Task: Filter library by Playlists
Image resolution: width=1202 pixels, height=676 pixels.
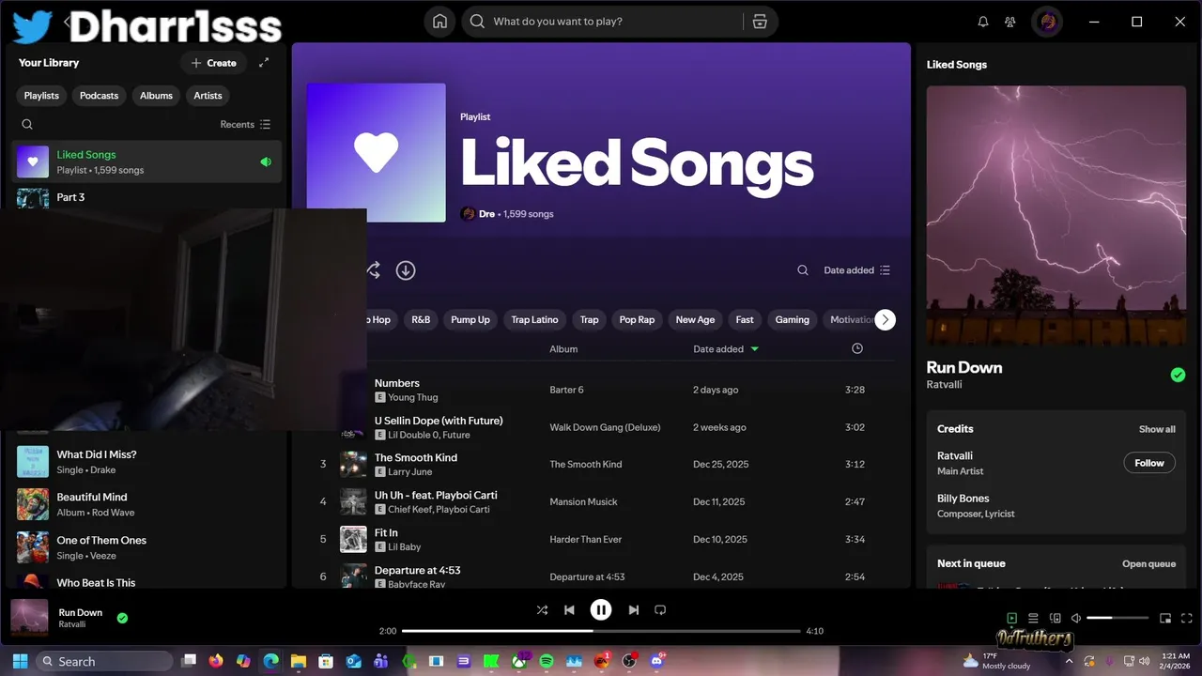Action: coord(41,96)
